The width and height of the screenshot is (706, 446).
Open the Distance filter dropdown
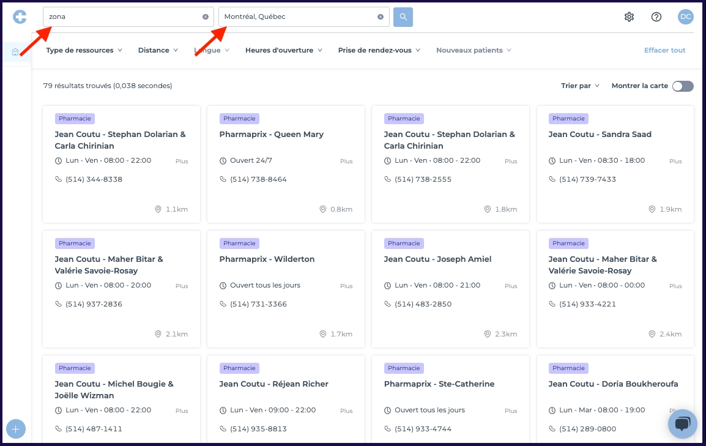coord(158,50)
